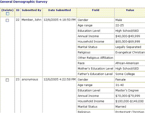Click the empty Other Religious Affiliation value

click(130, 58)
